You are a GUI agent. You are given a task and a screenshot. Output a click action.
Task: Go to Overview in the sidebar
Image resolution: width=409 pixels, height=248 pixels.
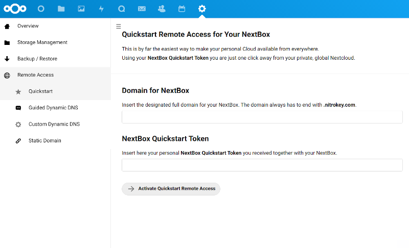[x=55, y=26]
